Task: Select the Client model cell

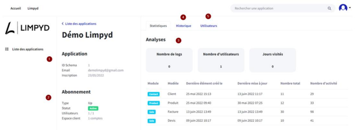Action: pos(172,94)
